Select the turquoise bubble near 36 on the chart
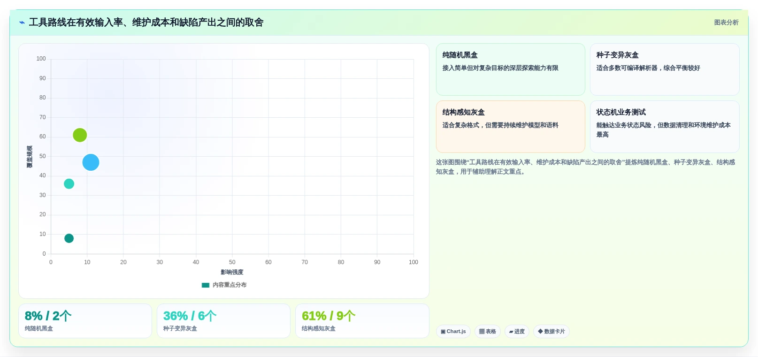This screenshot has width=758, height=357. click(x=69, y=184)
